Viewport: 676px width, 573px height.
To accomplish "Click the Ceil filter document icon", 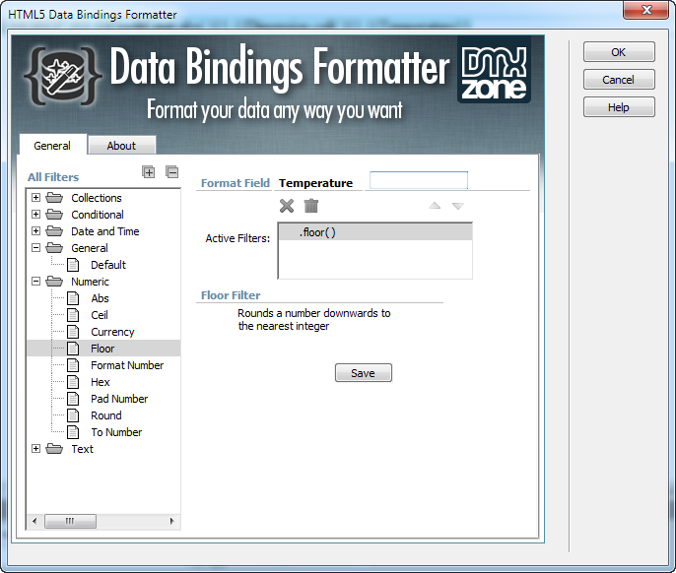I will point(73,315).
